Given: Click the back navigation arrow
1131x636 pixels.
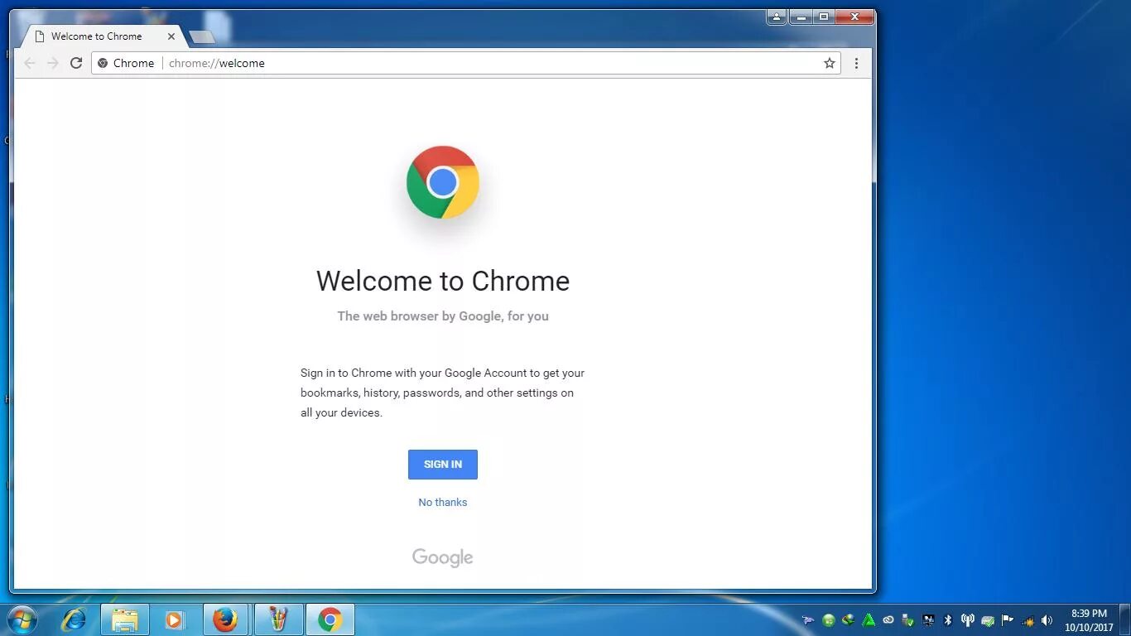Looking at the screenshot, I should coord(30,63).
